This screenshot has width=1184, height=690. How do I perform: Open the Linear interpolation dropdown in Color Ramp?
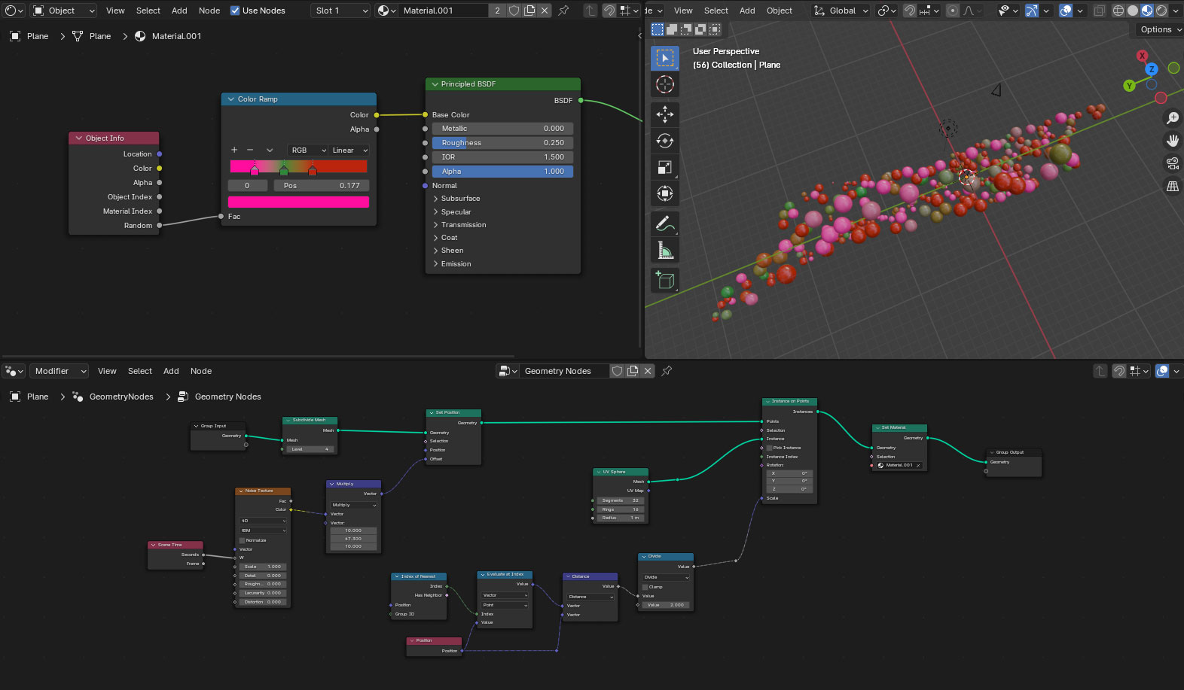tap(349, 150)
